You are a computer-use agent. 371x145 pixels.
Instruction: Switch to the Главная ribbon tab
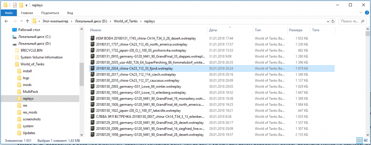[27, 13]
